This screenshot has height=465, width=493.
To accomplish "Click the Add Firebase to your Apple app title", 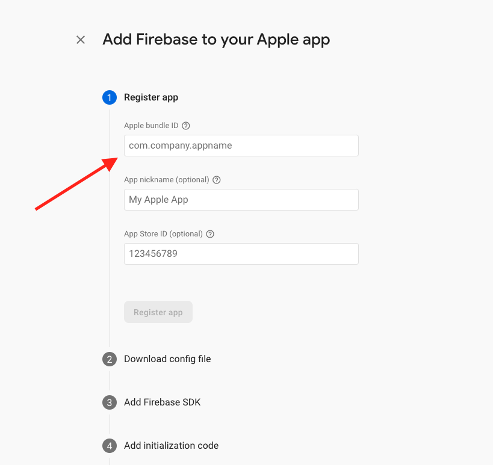I will click(x=216, y=40).
